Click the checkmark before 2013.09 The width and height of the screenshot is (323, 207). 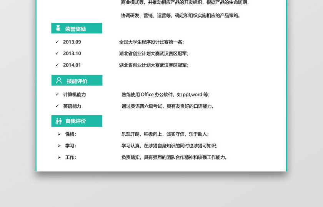(57, 42)
